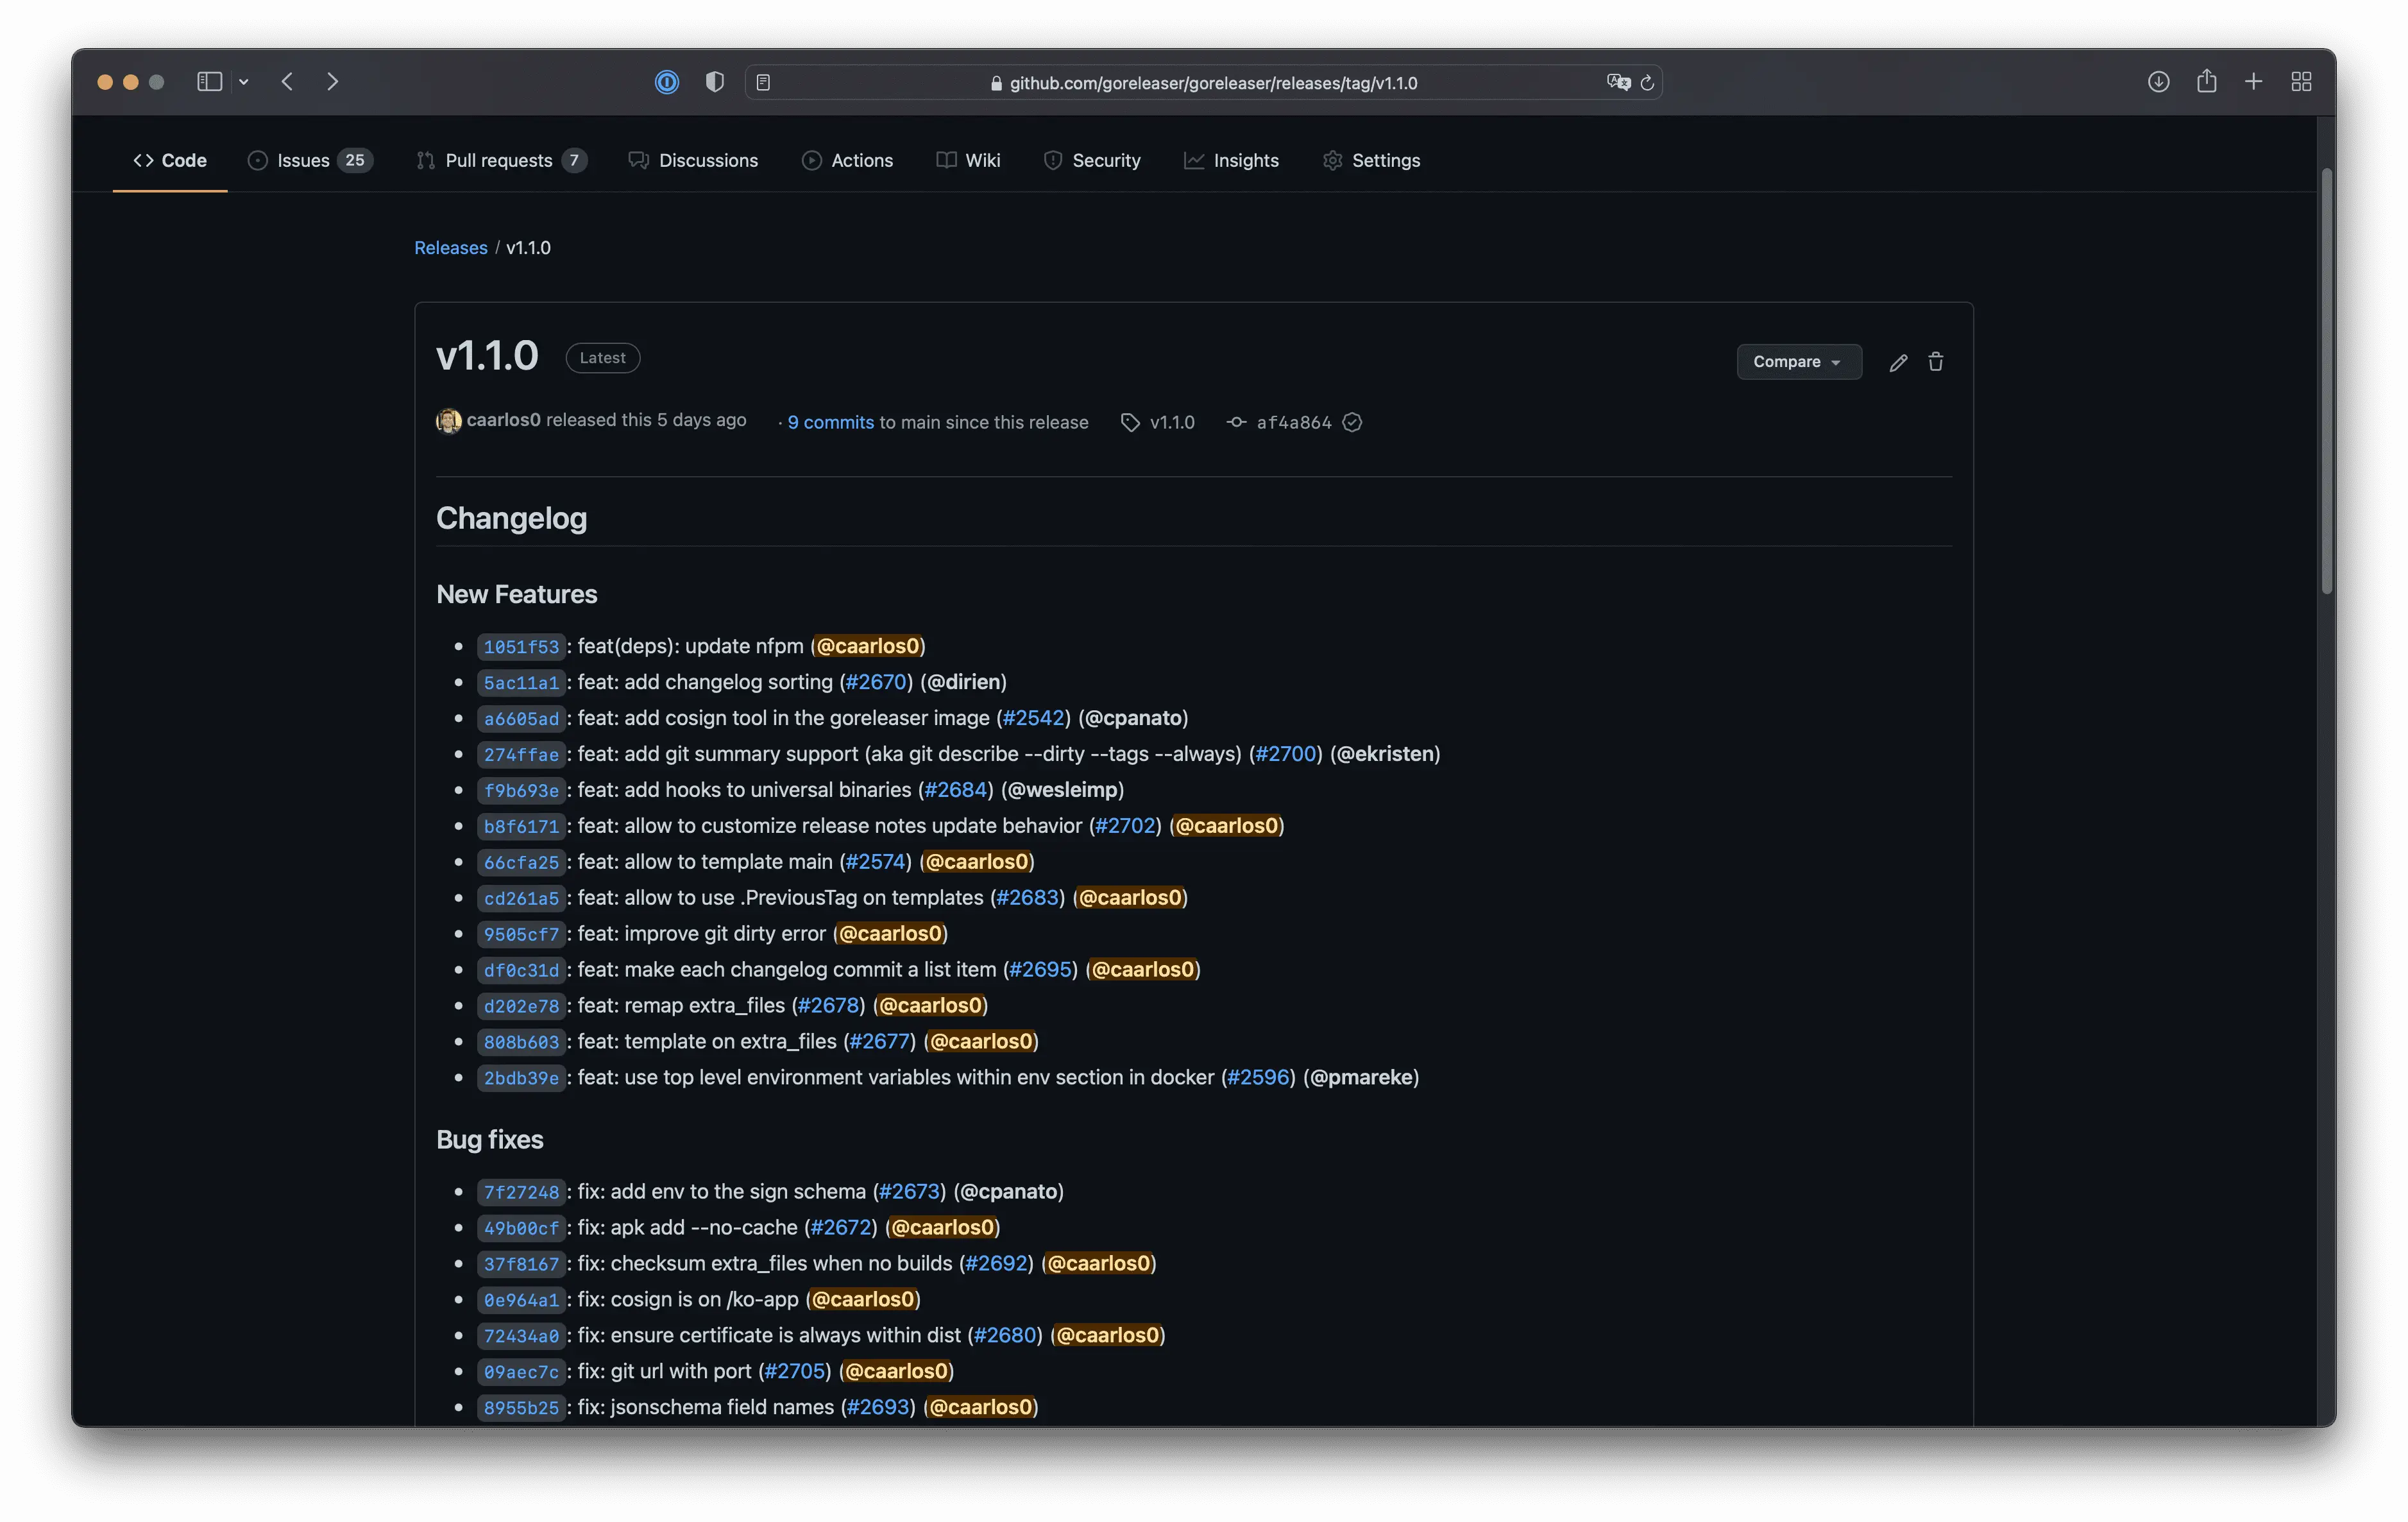2408x1522 pixels.
Task: Toggle the Safari sidebar icon
Action: (x=209, y=82)
